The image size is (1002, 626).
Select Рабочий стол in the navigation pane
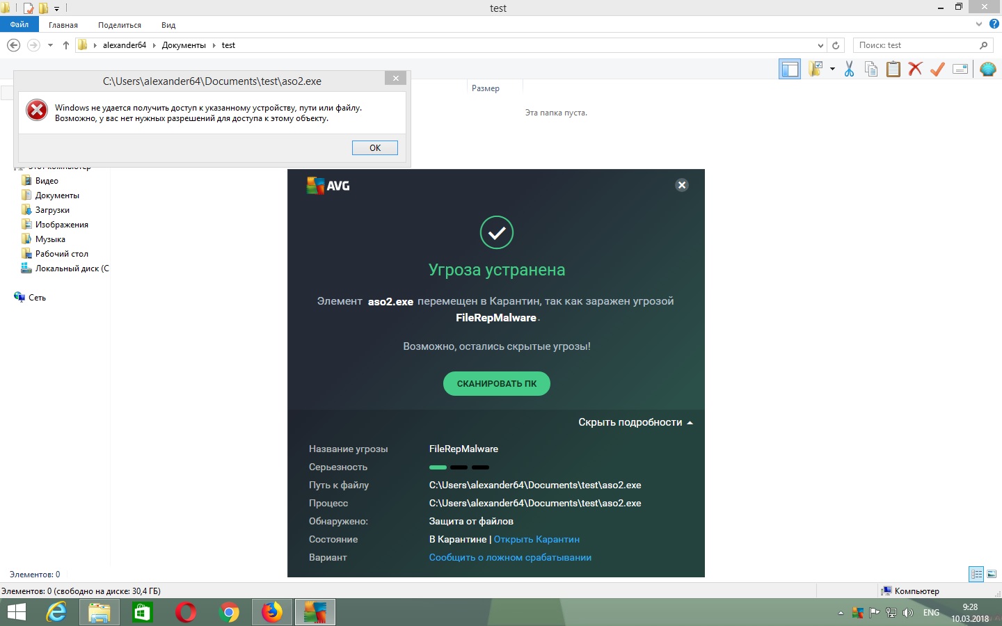click(61, 254)
